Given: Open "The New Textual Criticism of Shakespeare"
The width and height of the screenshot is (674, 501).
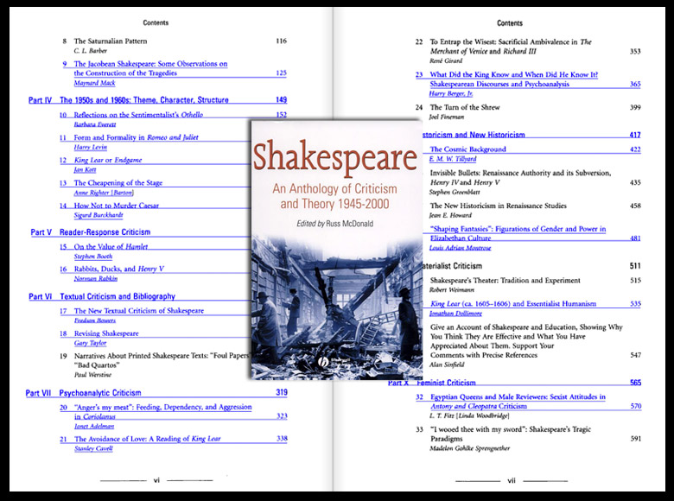Looking at the screenshot, I should tap(138, 311).
